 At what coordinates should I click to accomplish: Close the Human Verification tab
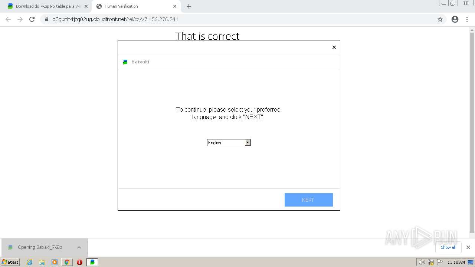pyautogui.click(x=175, y=6)
